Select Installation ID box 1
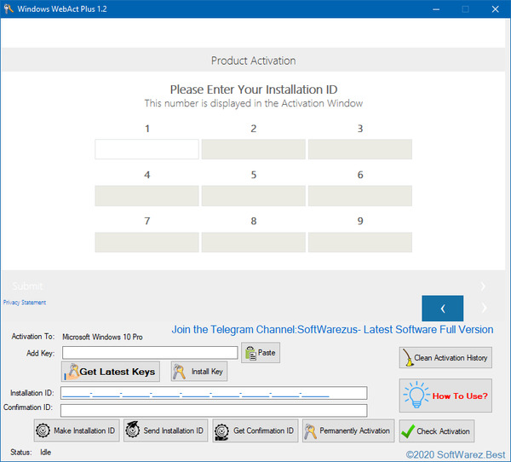The height and width of the screenshot is (462, 511). [146, 149]
